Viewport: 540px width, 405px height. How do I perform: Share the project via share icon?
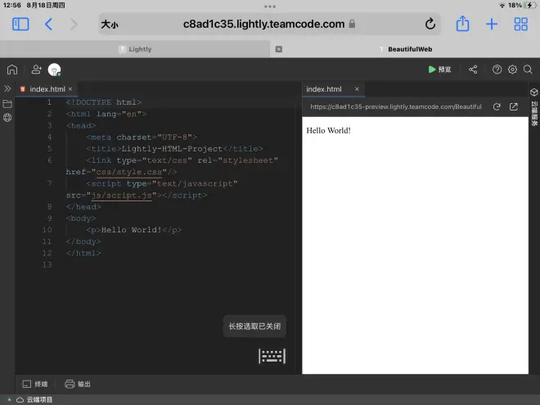[473, 70]
